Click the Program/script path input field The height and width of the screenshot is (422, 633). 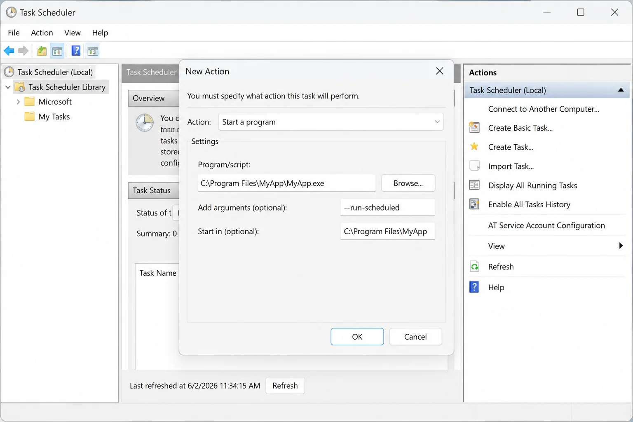coord(286,183)
